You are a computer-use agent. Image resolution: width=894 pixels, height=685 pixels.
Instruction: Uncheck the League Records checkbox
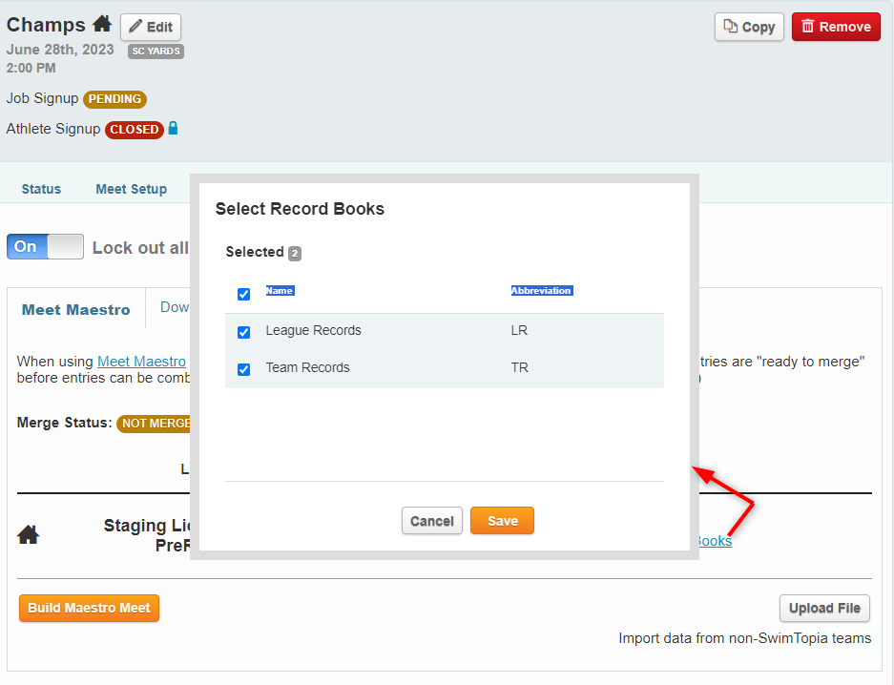coord(243,332)
